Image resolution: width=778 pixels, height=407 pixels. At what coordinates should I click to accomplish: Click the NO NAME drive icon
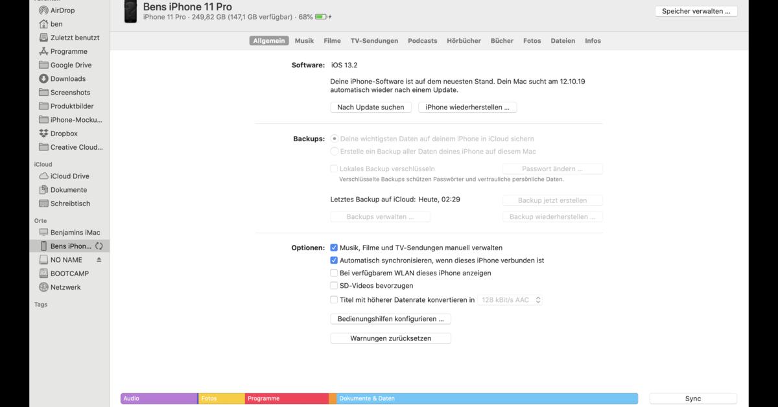click(43, 260)
